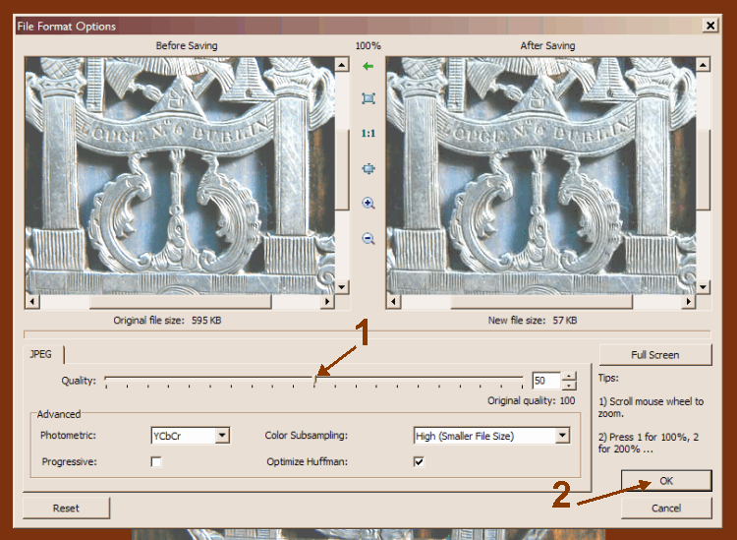The image size is (737, 540).
Task: Uncheck the Optimize Huffman checkbox
Action: (x=419, y=462)
